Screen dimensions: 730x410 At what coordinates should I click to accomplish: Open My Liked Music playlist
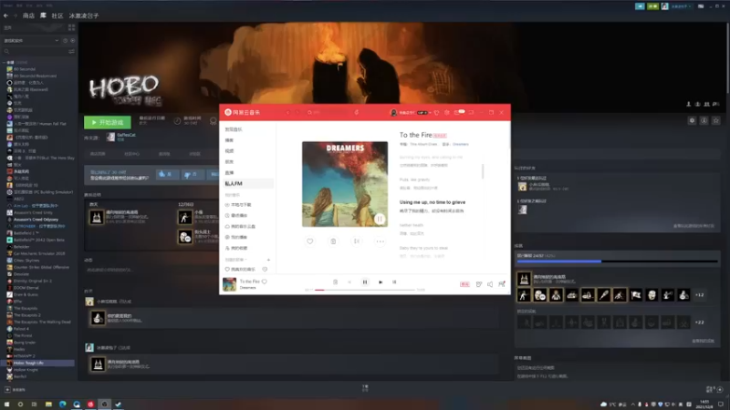tap(242, 269)
